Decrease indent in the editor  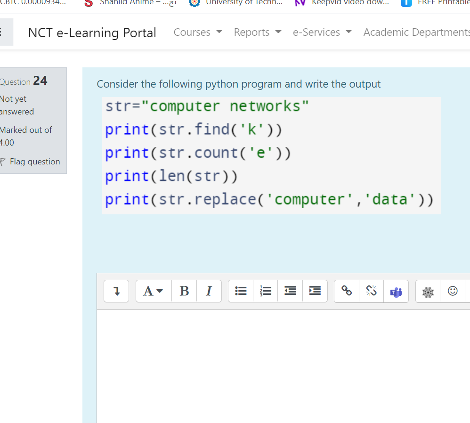290,291
